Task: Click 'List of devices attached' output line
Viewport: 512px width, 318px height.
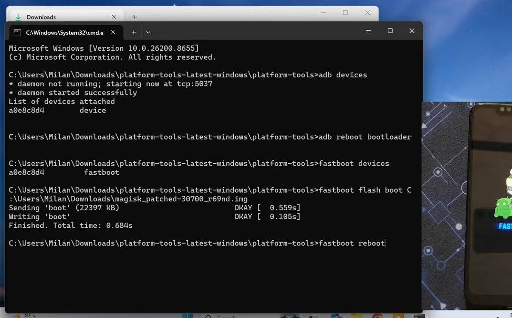Action: click(x=62, y=102)
